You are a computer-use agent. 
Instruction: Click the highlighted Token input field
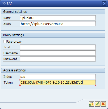pos(58,82)
